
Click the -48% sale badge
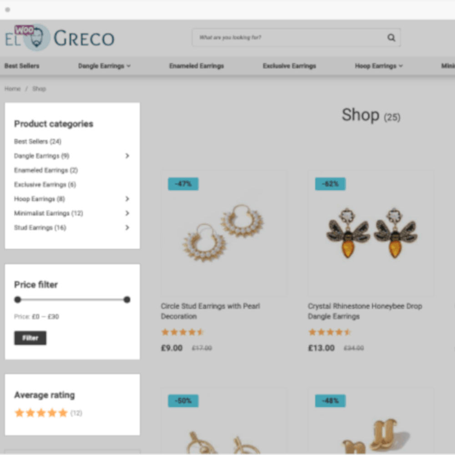pos(330,401)
